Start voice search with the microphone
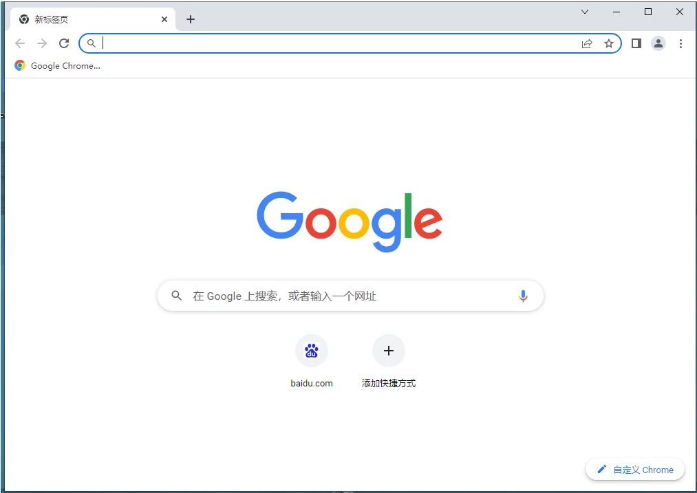Viewport: 697px width, 493px height. click(x=523, y=296)
